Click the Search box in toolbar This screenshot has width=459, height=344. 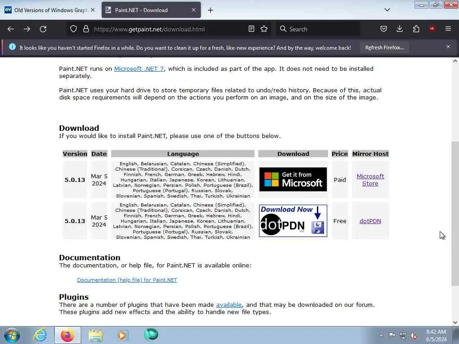coord(318,29)
